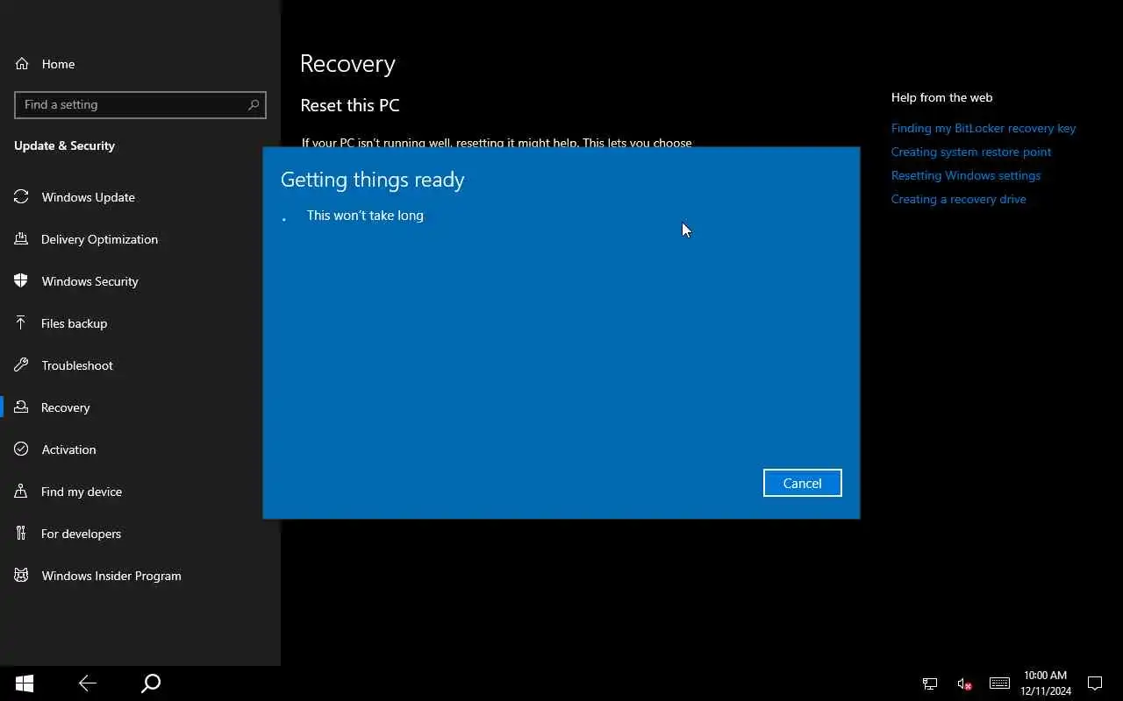Open For developers settings
Viewport: 1123px width, 701px height.
(81, 534)
